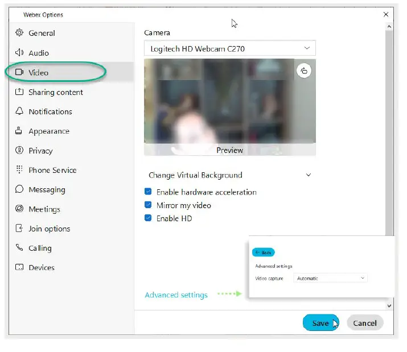This screenshot has width=407, height=352.
Task: Click the Audio speaker icon
Action: pos(19,53)
